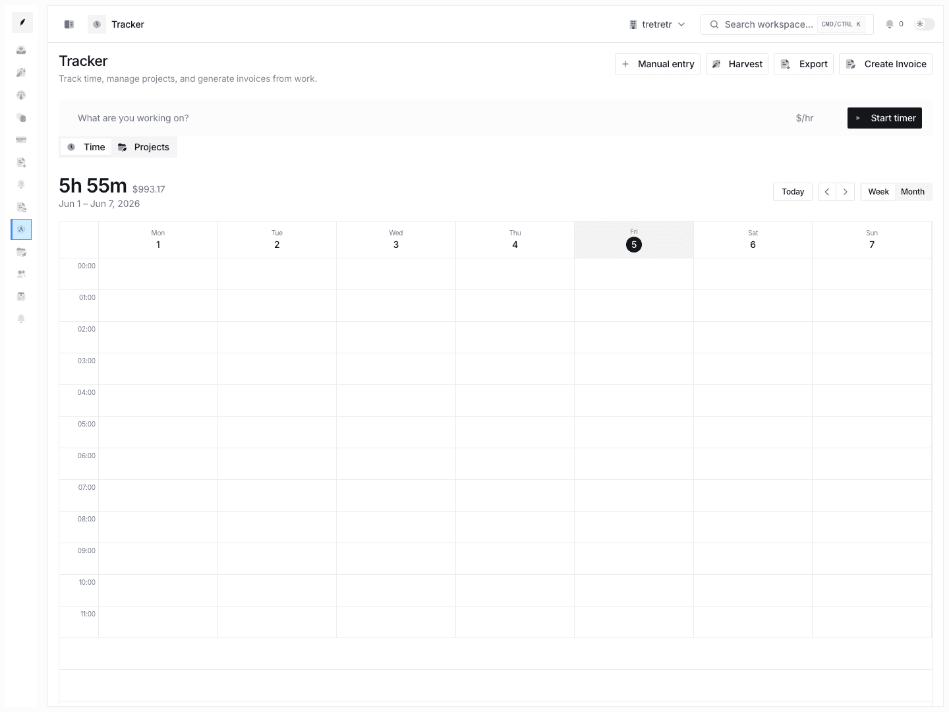Click the Export button

[803, 64]
